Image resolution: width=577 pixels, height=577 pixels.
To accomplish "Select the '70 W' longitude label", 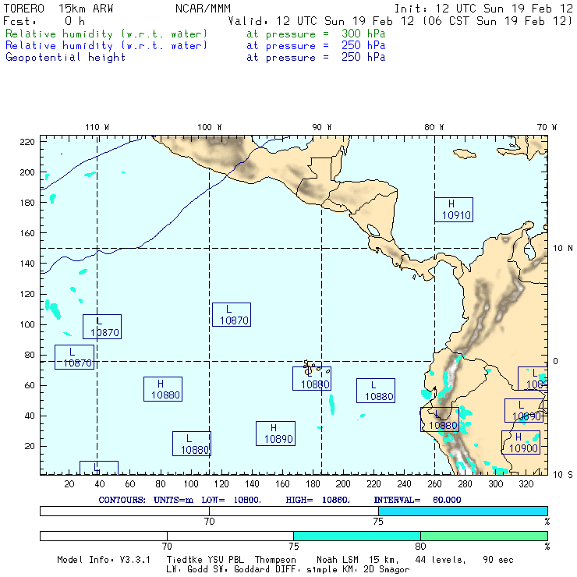I will point(547,127).
